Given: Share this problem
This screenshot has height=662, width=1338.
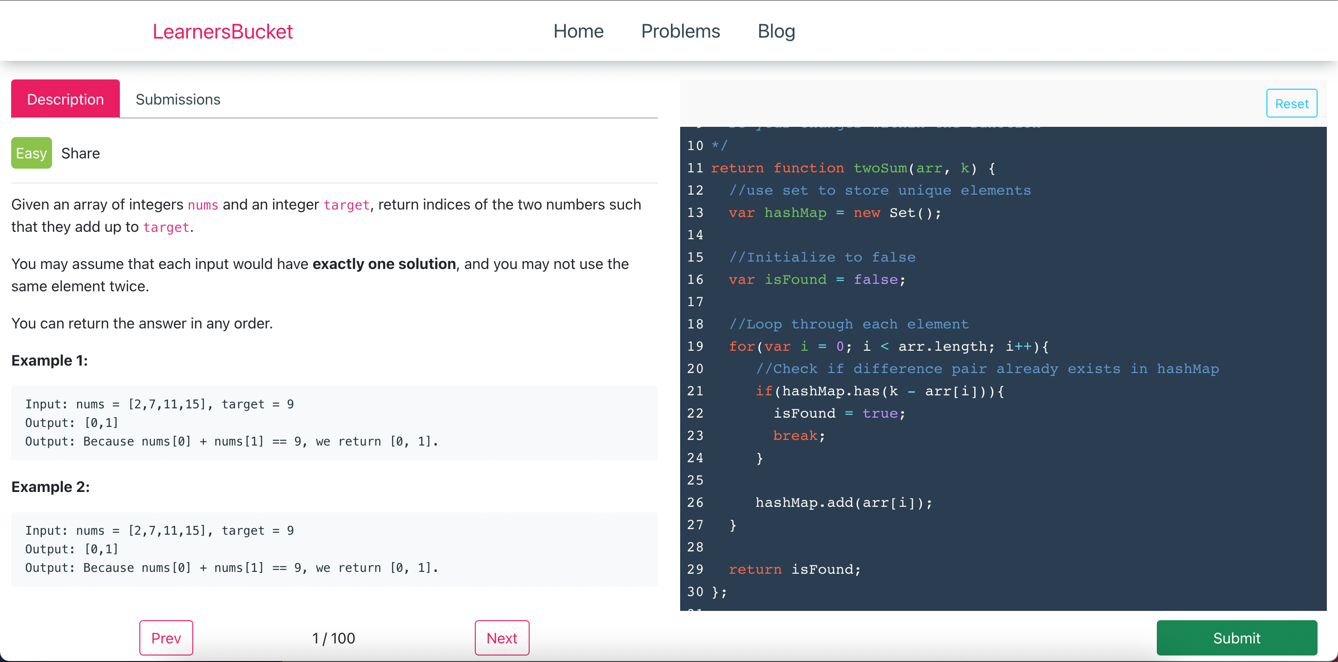Looking at the screenshot, I should click(80, 153).
